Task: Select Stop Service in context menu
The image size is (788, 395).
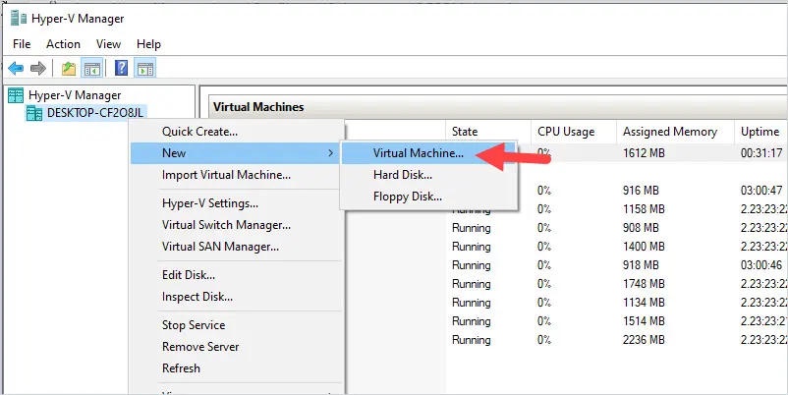Action: 236,325
